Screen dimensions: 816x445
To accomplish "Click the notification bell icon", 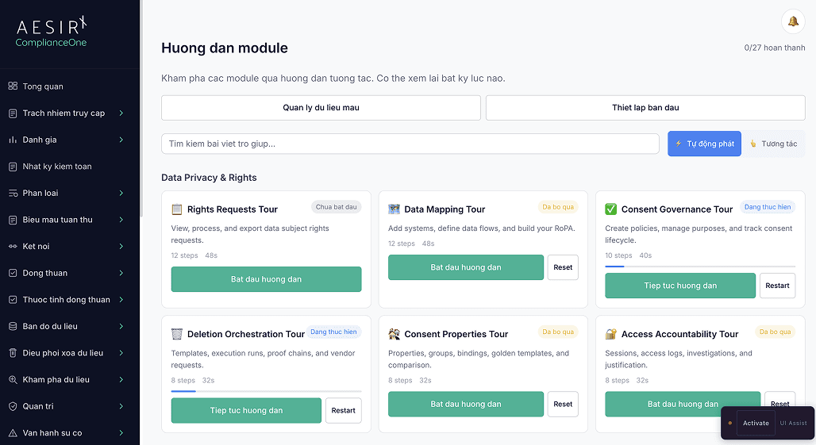I will (x=792, y=21).
